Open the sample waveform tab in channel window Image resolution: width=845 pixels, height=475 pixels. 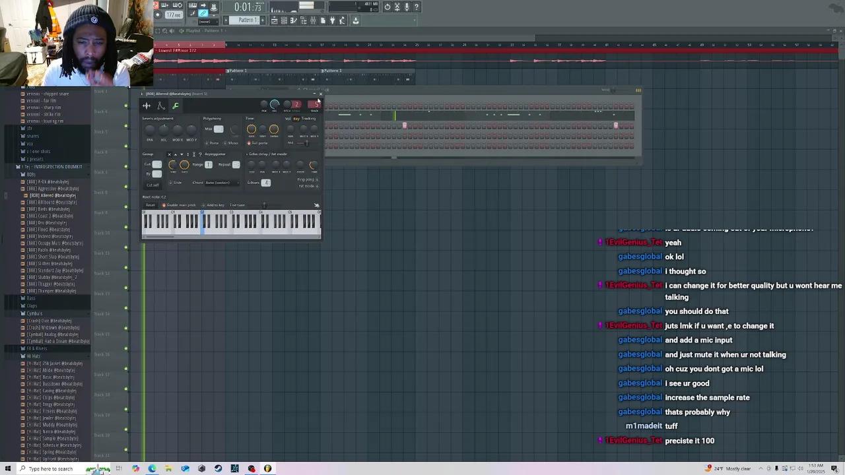tap(147, 106)
